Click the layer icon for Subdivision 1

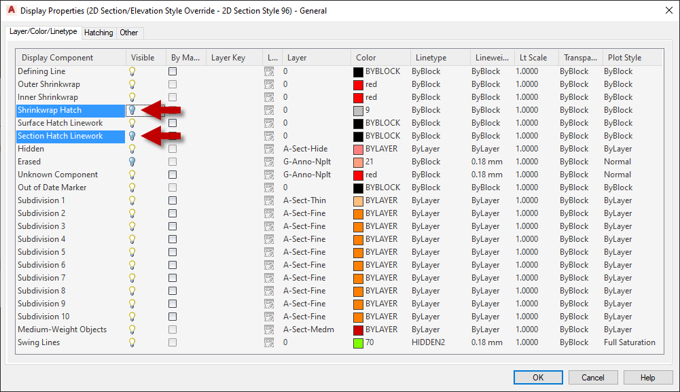pyautogui.click(x=270, y=200)
